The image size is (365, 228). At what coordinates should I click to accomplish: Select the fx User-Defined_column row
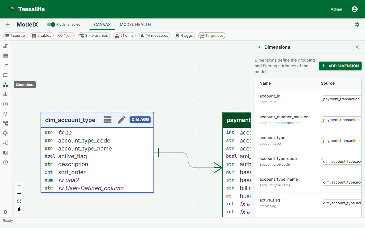(x=97, y=188)
